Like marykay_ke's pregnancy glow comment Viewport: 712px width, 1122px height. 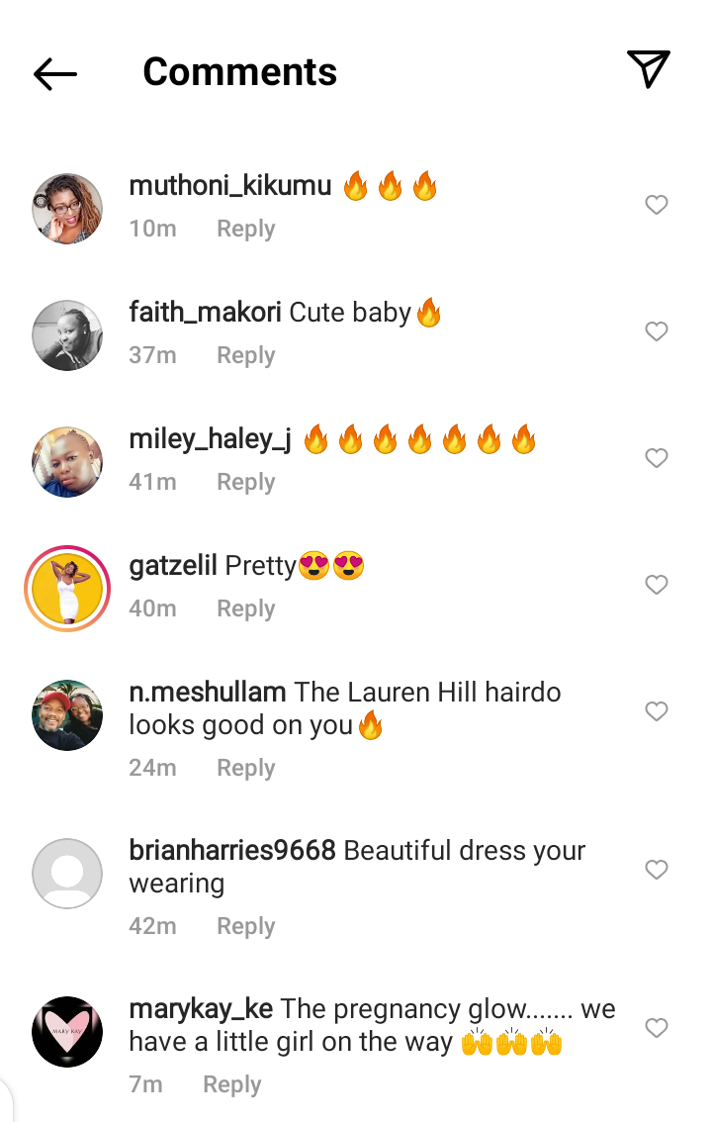(x=657, y=1028)
